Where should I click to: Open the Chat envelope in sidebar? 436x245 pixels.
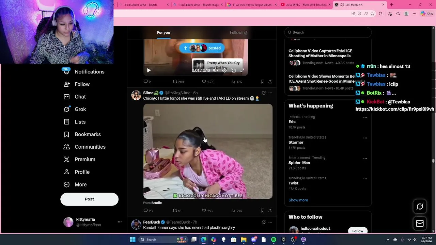click(x=75, y=97)
